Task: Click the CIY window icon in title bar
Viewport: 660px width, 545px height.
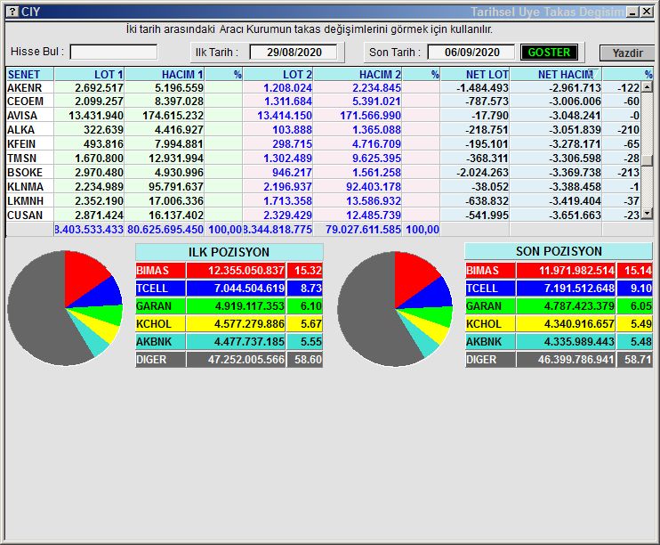Action: 12,12
